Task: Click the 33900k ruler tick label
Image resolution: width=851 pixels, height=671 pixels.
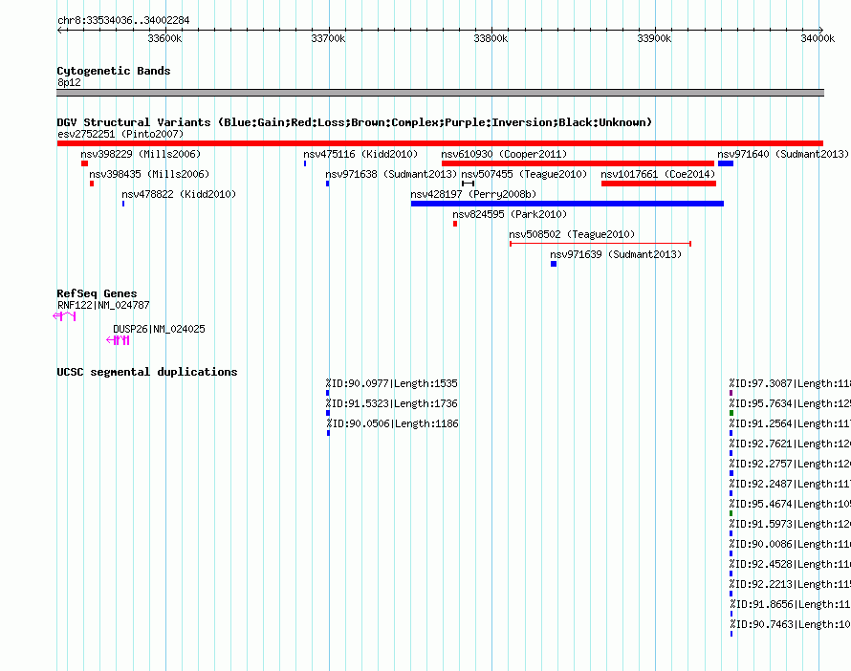Action: pos(655,38)
